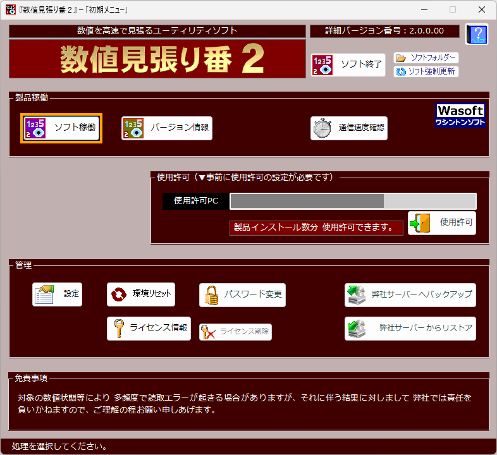Image resolution: width=497 pixels, height=455 pixels.
Task: Open バージョン情報 version info
Action: coord(167,128)
